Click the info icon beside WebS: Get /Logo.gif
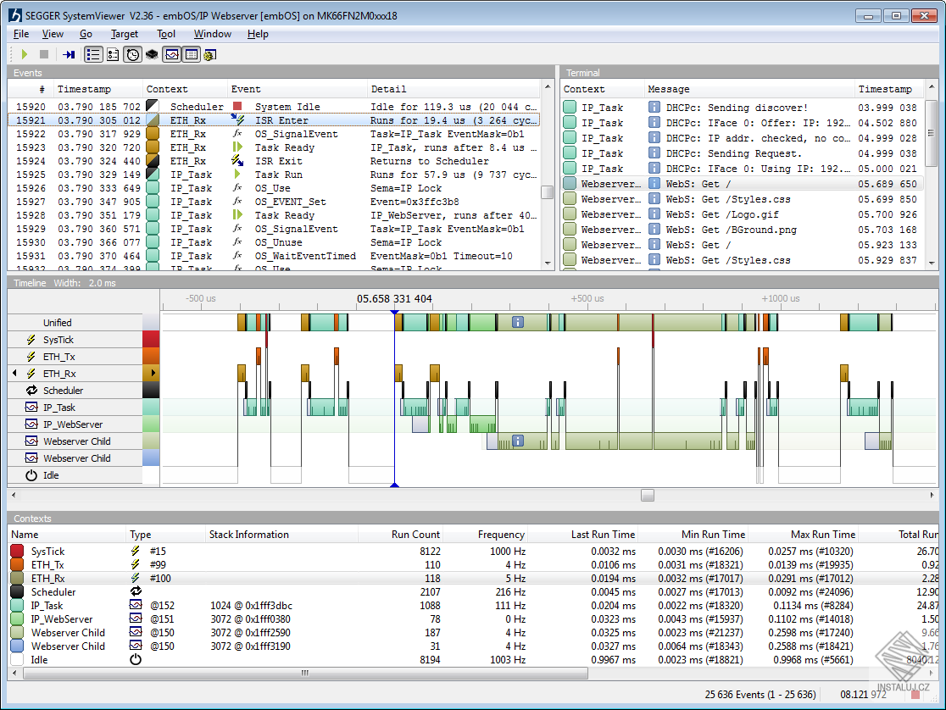Viewport: 946px width, 710px height. pos(654,214)
